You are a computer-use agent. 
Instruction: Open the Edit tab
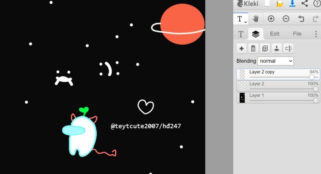pyautogui.click(x=275, y=34)
